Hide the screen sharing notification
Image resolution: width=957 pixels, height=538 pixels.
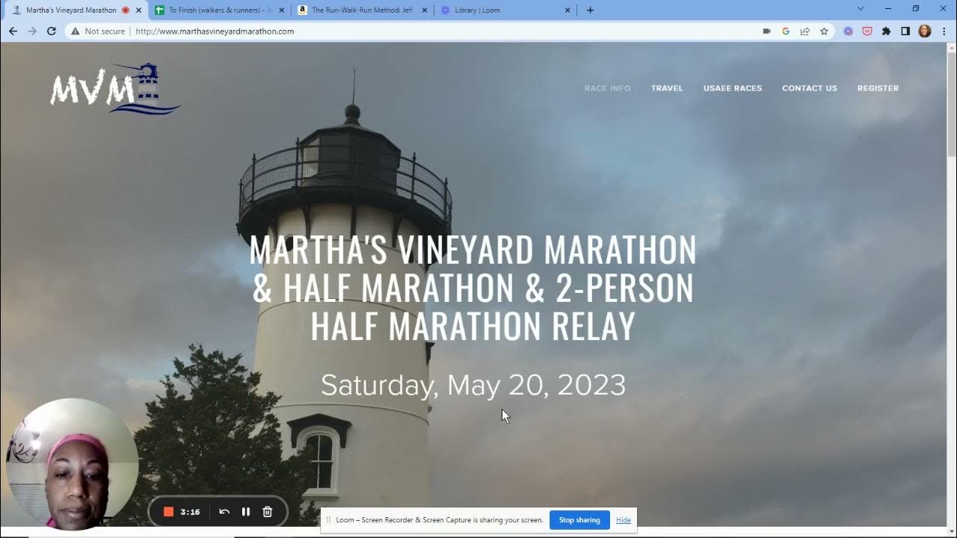tap(624, 520)
